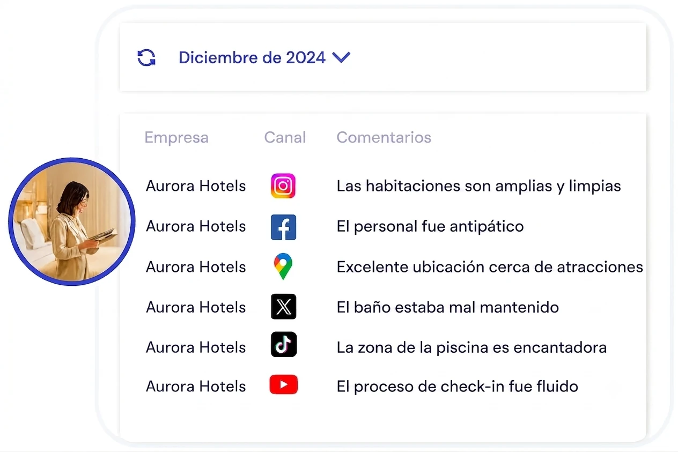Click the X (Twitter) channel icon
The height and width of the screenshot is (452, 678).
(x=283, y=307)
